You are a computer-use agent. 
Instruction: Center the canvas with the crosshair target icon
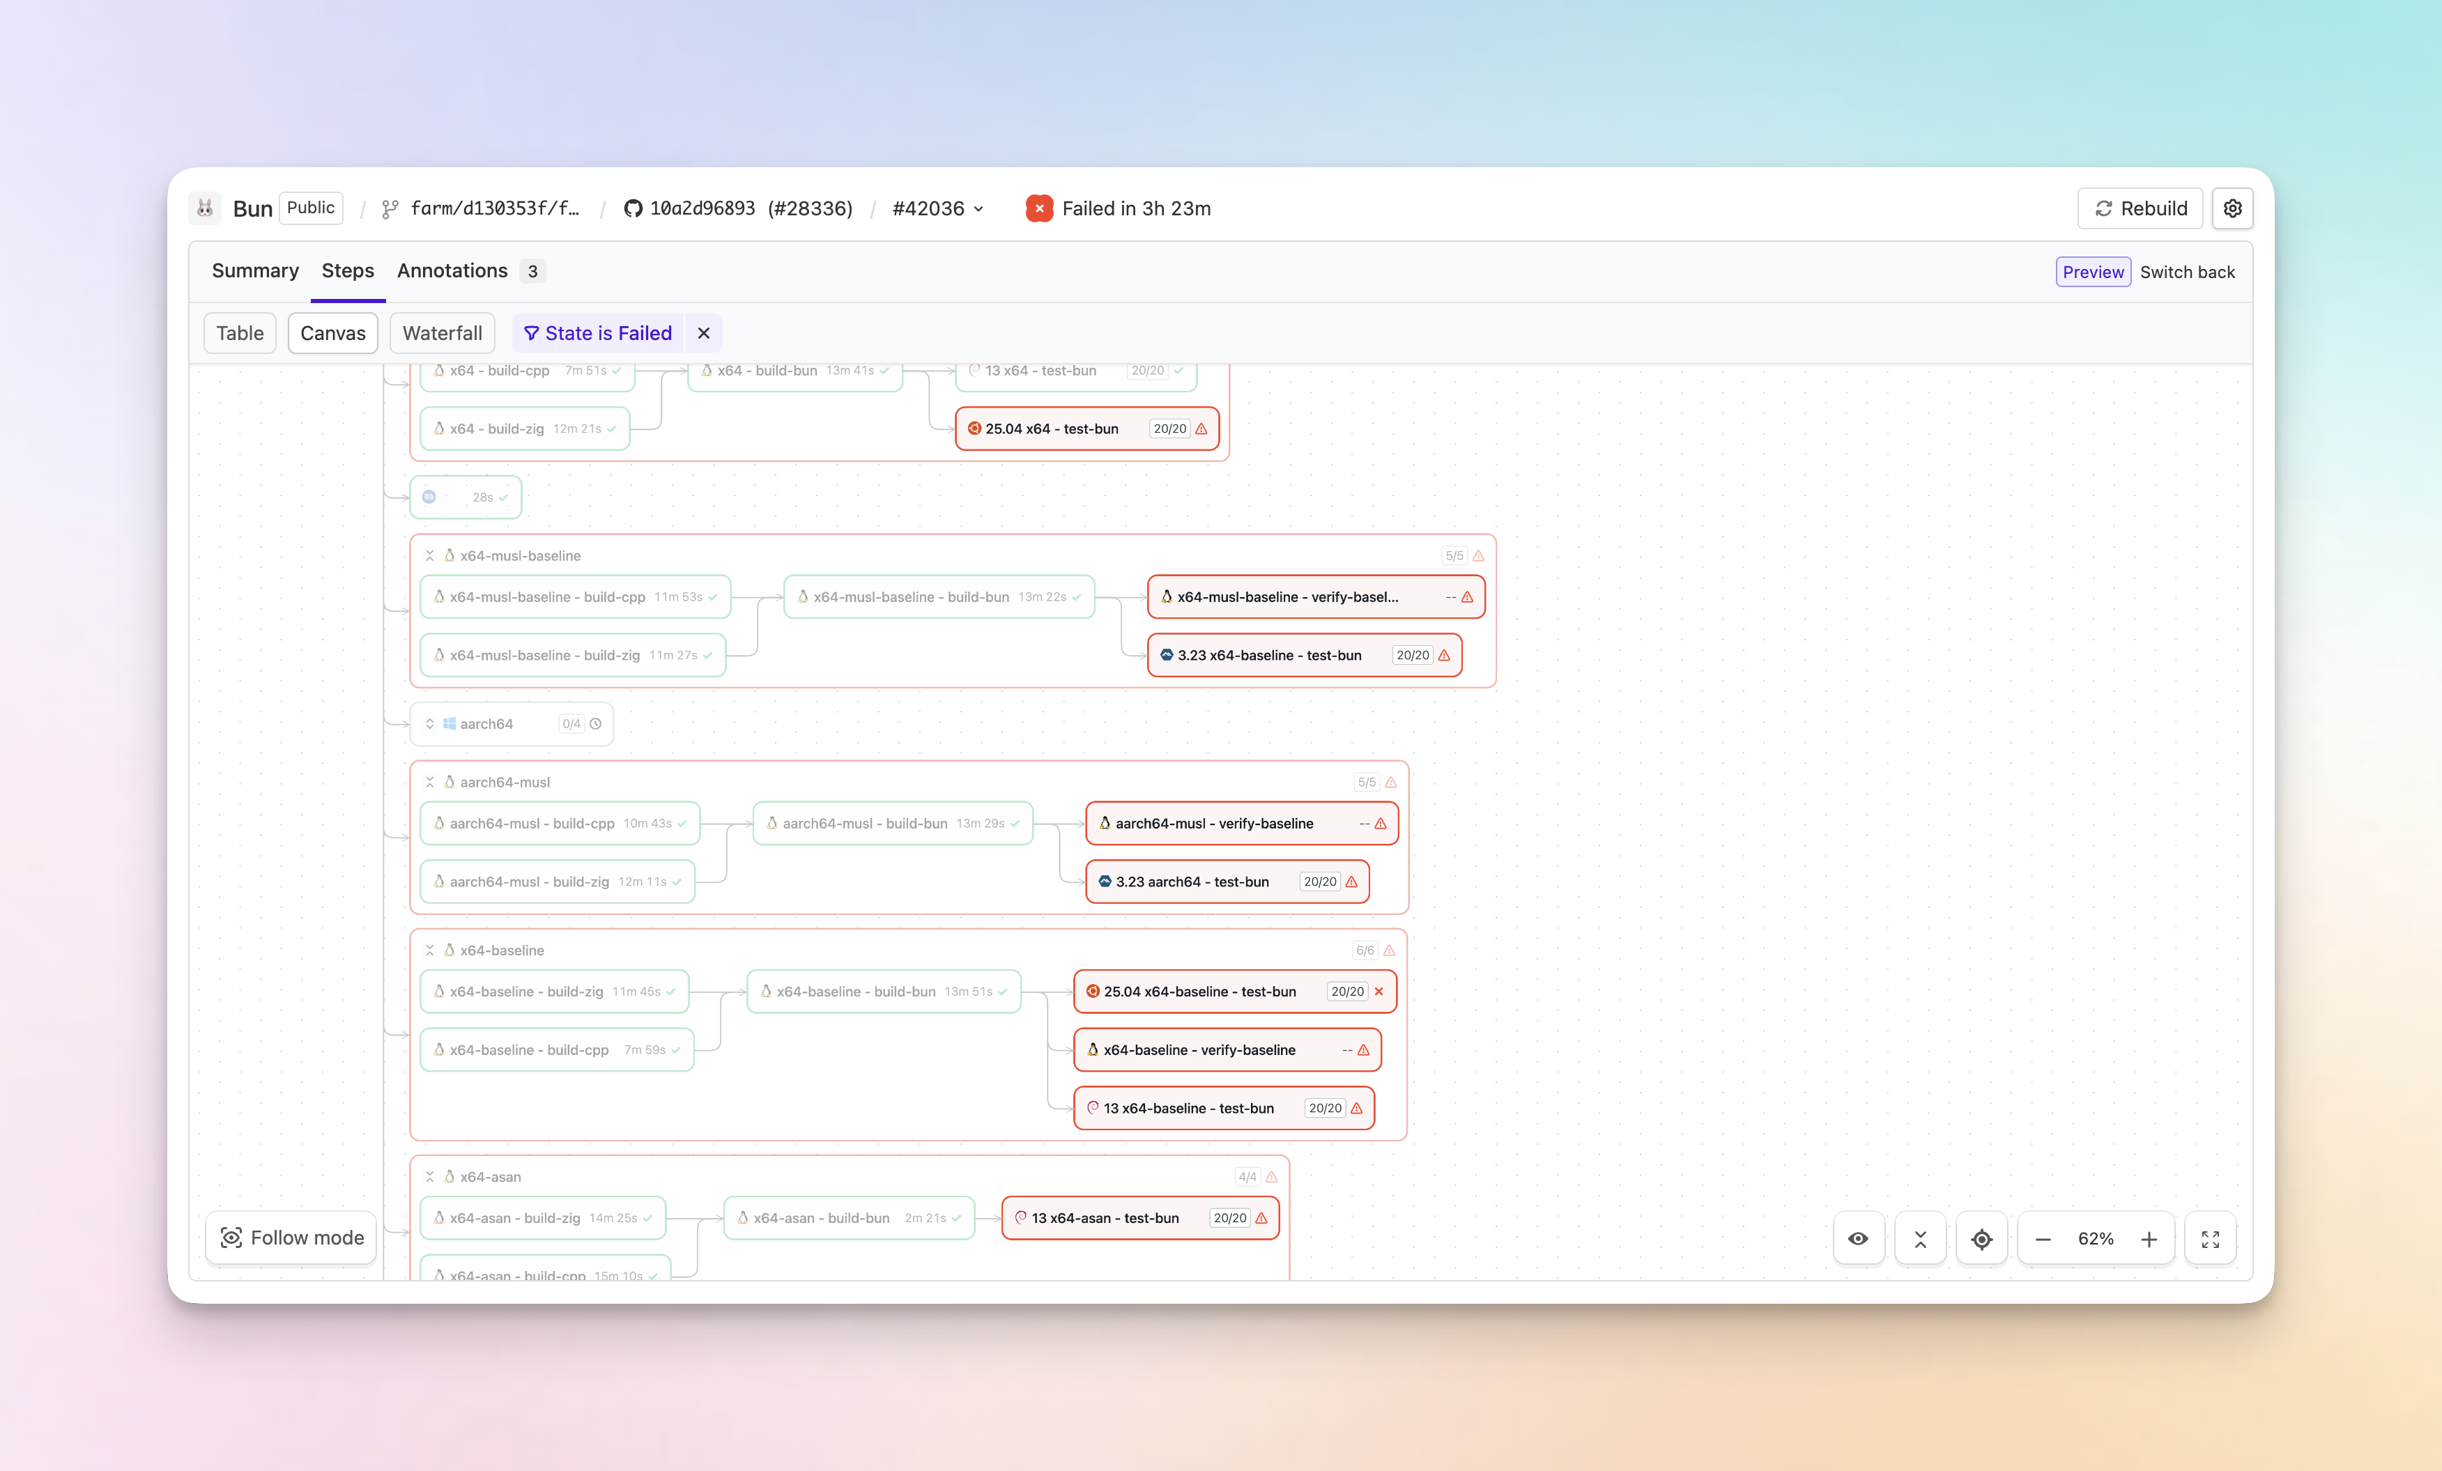pos(1981,1238)
